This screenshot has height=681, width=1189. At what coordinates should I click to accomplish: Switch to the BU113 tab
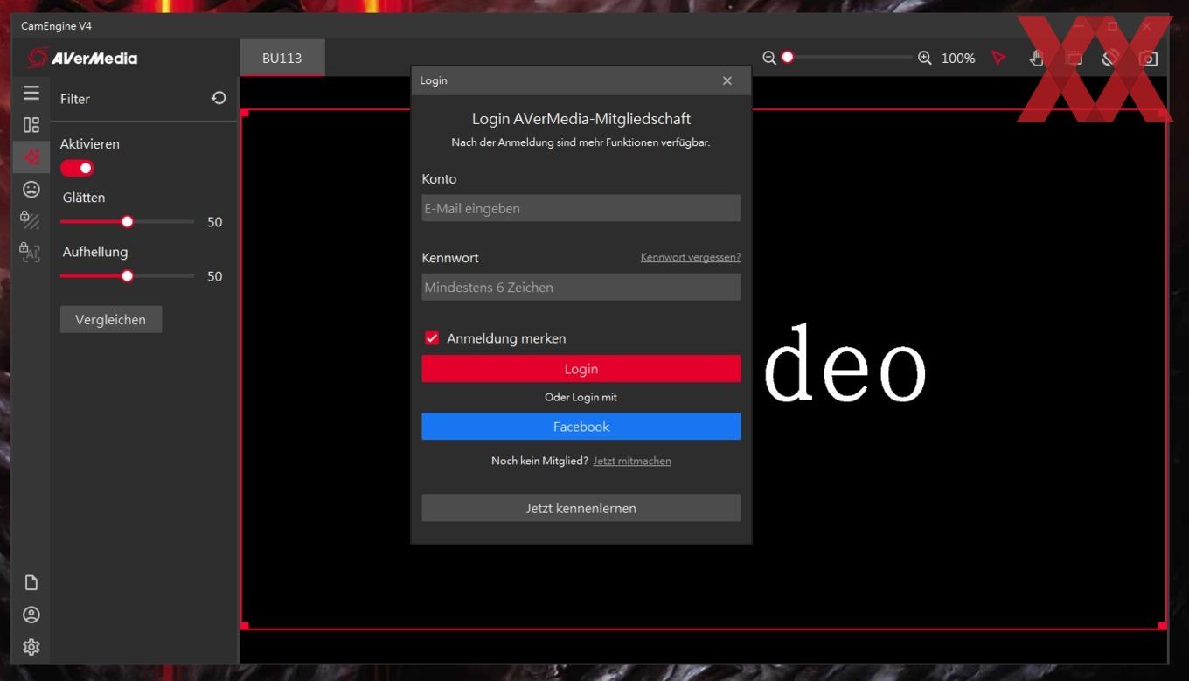point(282,58)
